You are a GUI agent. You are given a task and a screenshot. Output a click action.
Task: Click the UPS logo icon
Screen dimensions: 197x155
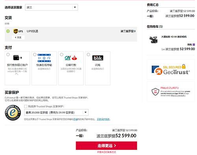(18, 31)
